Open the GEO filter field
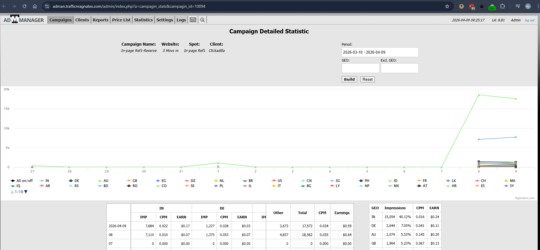The image size is (540, 250). click(x=360, y=68)
